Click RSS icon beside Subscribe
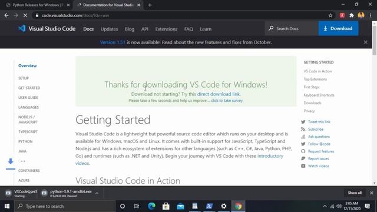Viewport: 377px width, 212px height. [x=303, y=130]
